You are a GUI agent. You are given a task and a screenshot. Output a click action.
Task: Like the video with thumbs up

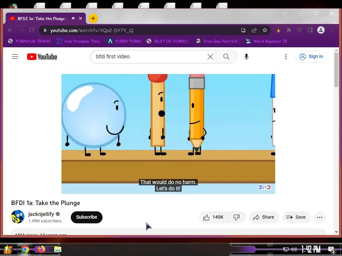point(213,217)
